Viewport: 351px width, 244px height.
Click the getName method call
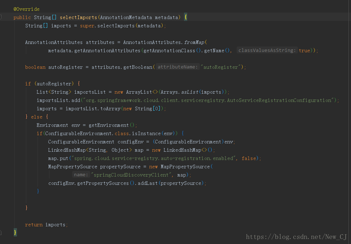tap(214, 50)
